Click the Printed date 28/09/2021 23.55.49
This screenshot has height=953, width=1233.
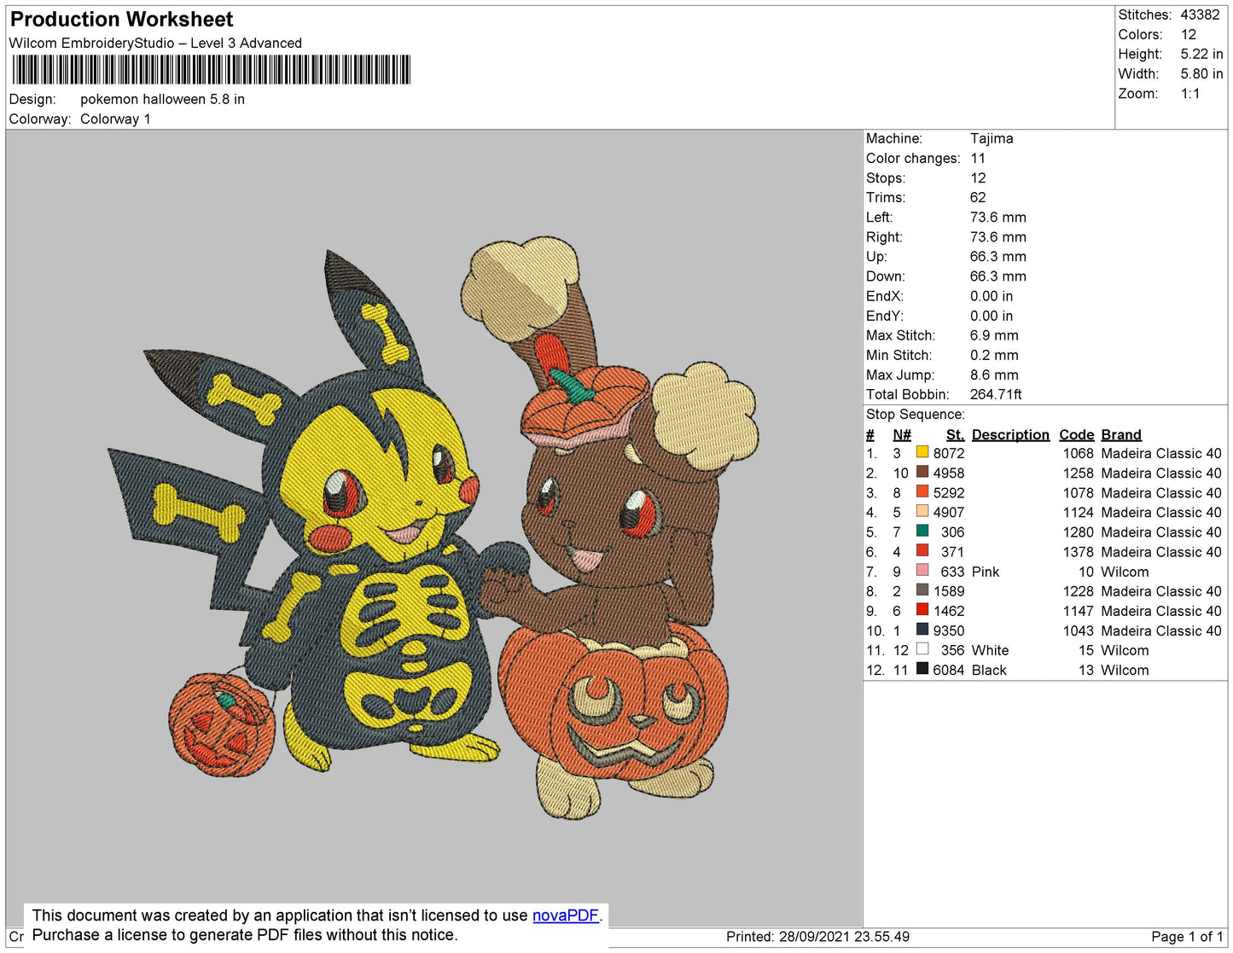point(817,936)
